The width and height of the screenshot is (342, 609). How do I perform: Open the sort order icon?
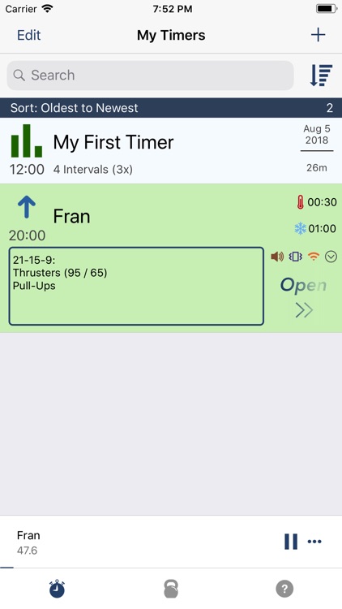(321, 76)
